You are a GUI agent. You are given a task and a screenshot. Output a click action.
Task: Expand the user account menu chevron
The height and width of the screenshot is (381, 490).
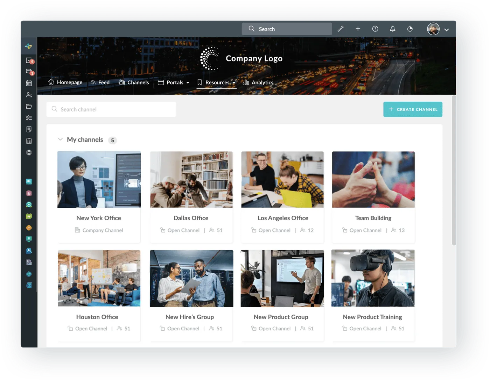click(447, 30)
